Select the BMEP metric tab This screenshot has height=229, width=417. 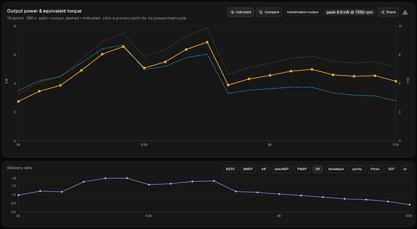(x=248, y=169)
